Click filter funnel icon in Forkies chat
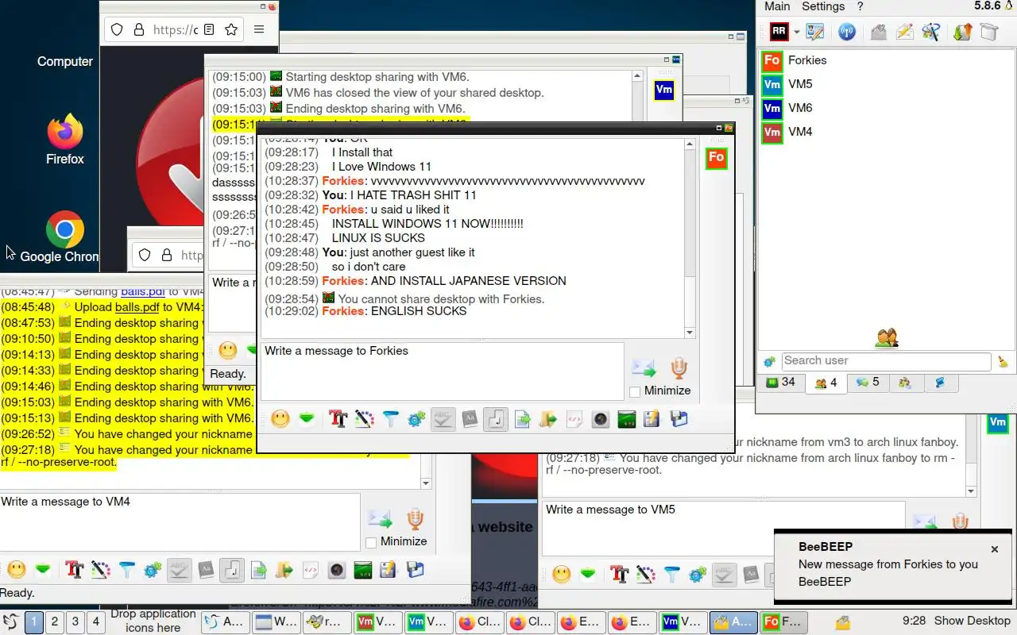This screenshot has height=635, width=1017. coord(390,419)
